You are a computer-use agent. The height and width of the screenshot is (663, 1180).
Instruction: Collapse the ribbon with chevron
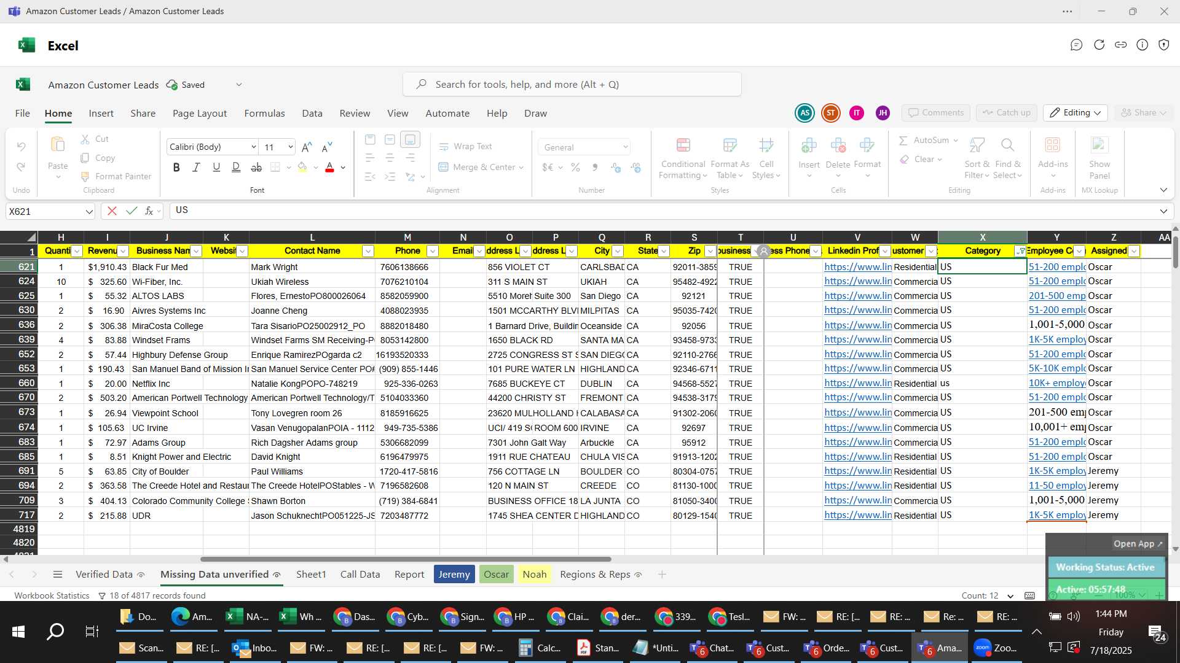click(x=1163, y=190)
